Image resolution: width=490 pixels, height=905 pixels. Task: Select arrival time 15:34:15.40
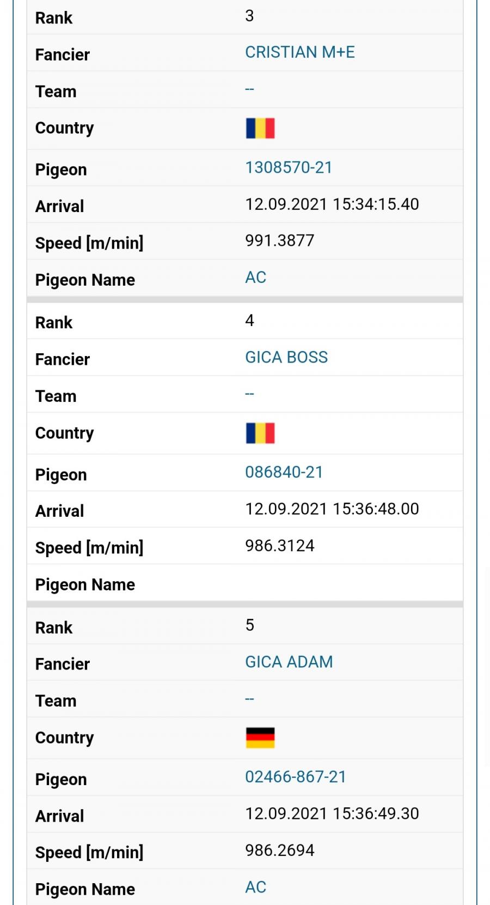(x=376, y=204)
